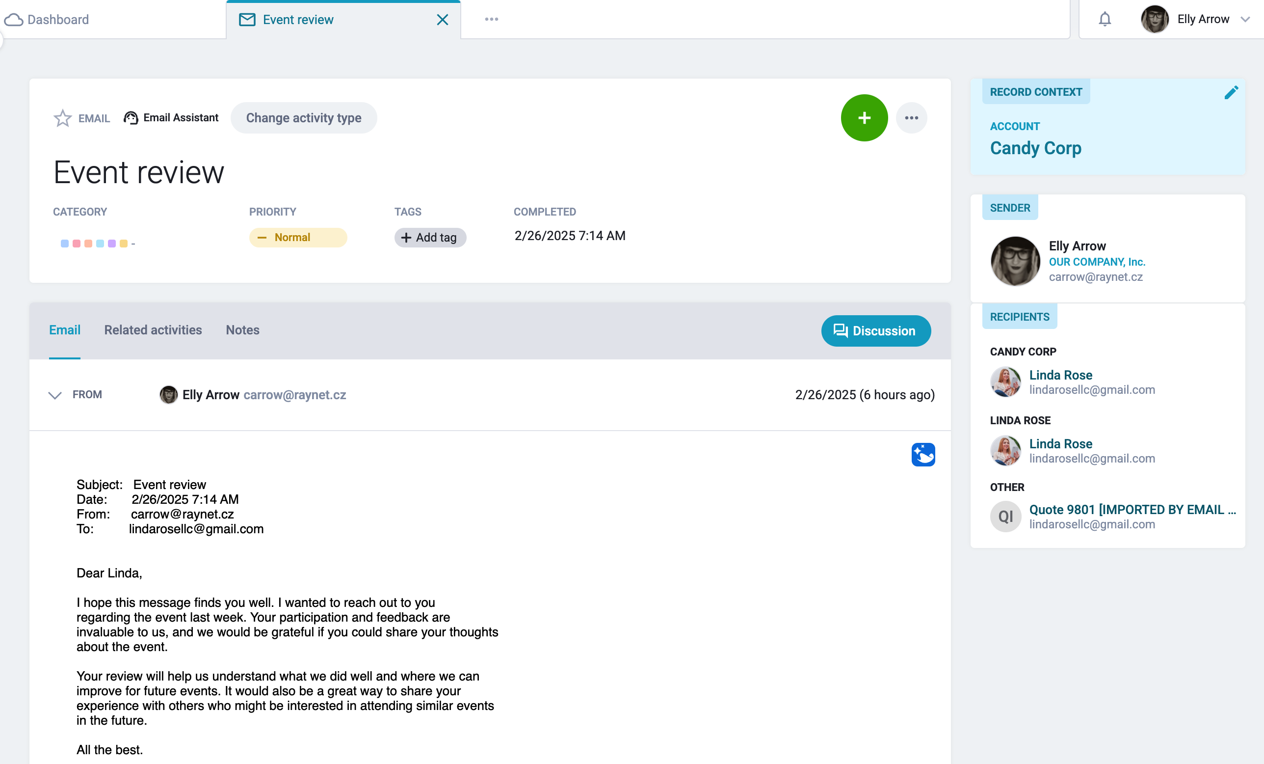1264x764 pixels.
Task: Switch to the Email tab
Action: coord(65,330)
